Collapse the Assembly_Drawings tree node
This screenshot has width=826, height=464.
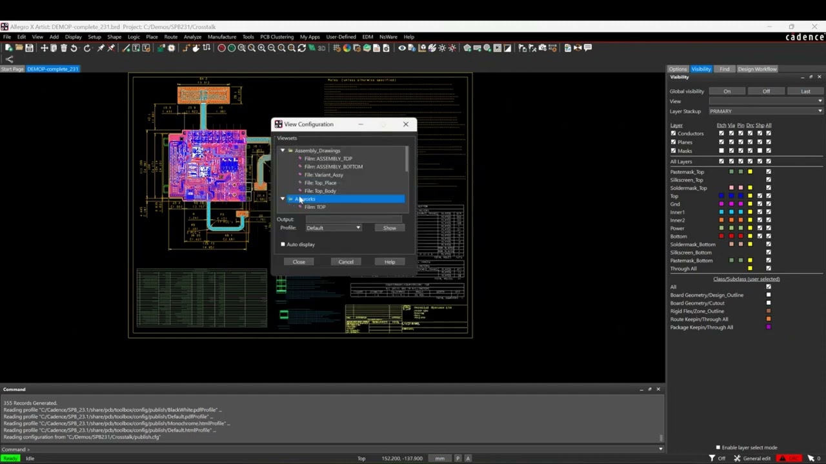[x=282, y=150]
